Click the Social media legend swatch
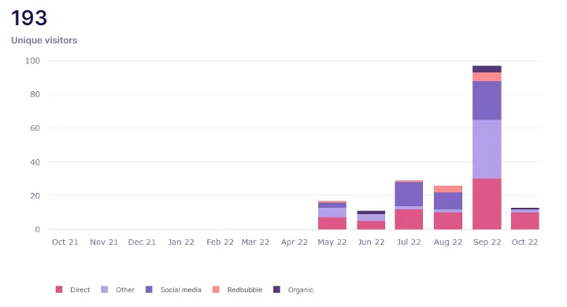Viewport: 567px width, 307px height. point(149,289)
